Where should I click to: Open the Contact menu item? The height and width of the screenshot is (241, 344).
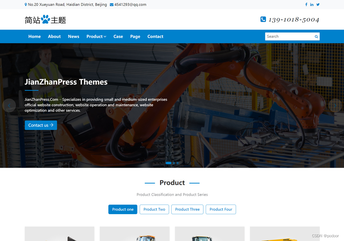[x=155, y=36]
